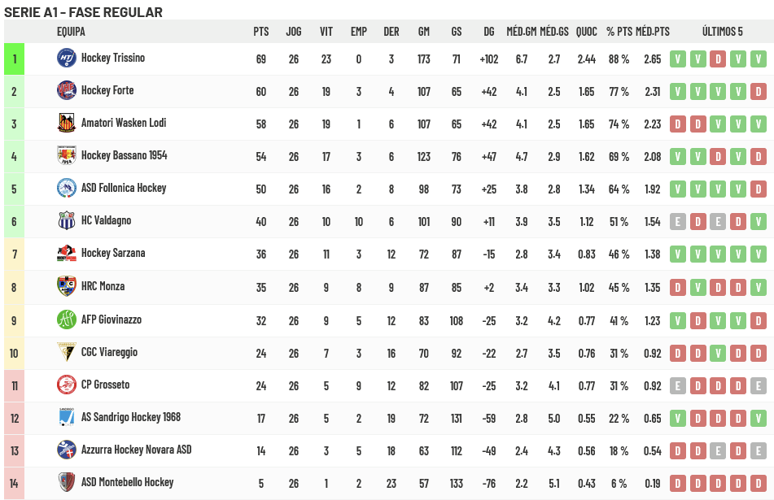This screenshot has width=774, height=500.
Task: Click Hockey Forte's last red D badge
Action: click(x=759, y=92)
